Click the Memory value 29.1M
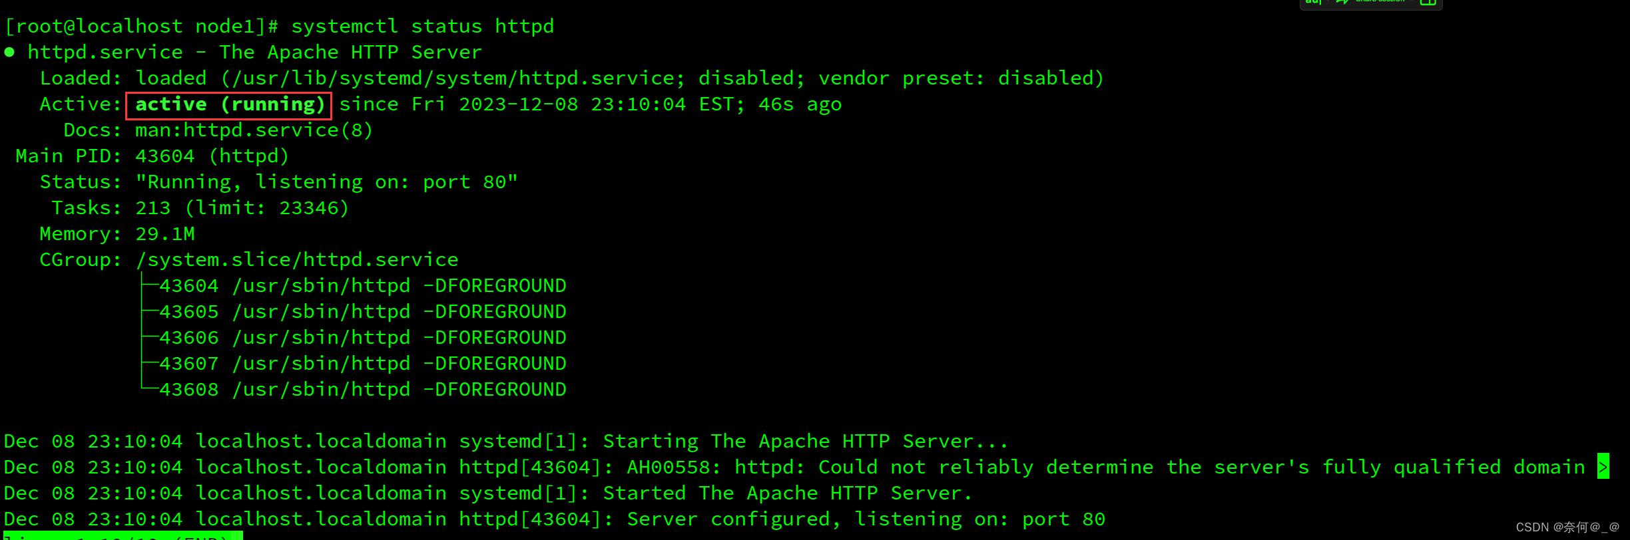 tap(164, 234)
